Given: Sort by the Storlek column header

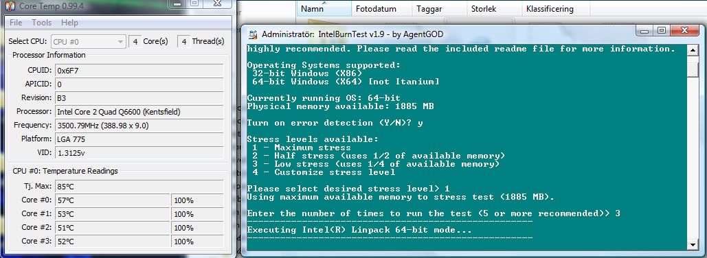Looking at the screenshot, I should pyautogui.click(x=494, y=8).
